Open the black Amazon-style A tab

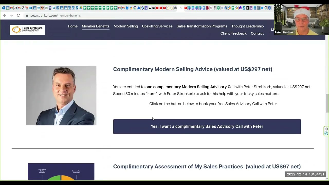(15, 8)
